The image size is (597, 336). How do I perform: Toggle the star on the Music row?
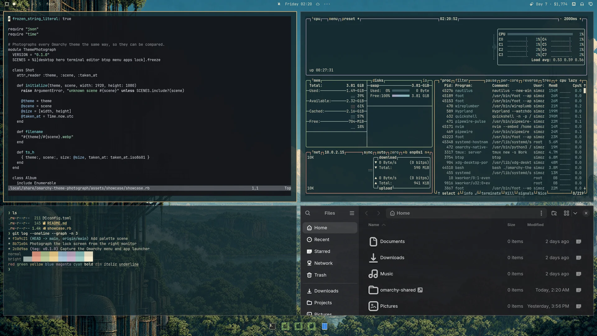click(578, 274)
